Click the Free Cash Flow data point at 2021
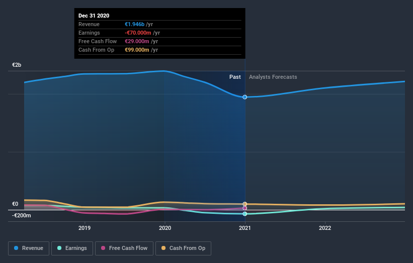The width and height of the screenshot is (413, 263). [x=244, y=208]
